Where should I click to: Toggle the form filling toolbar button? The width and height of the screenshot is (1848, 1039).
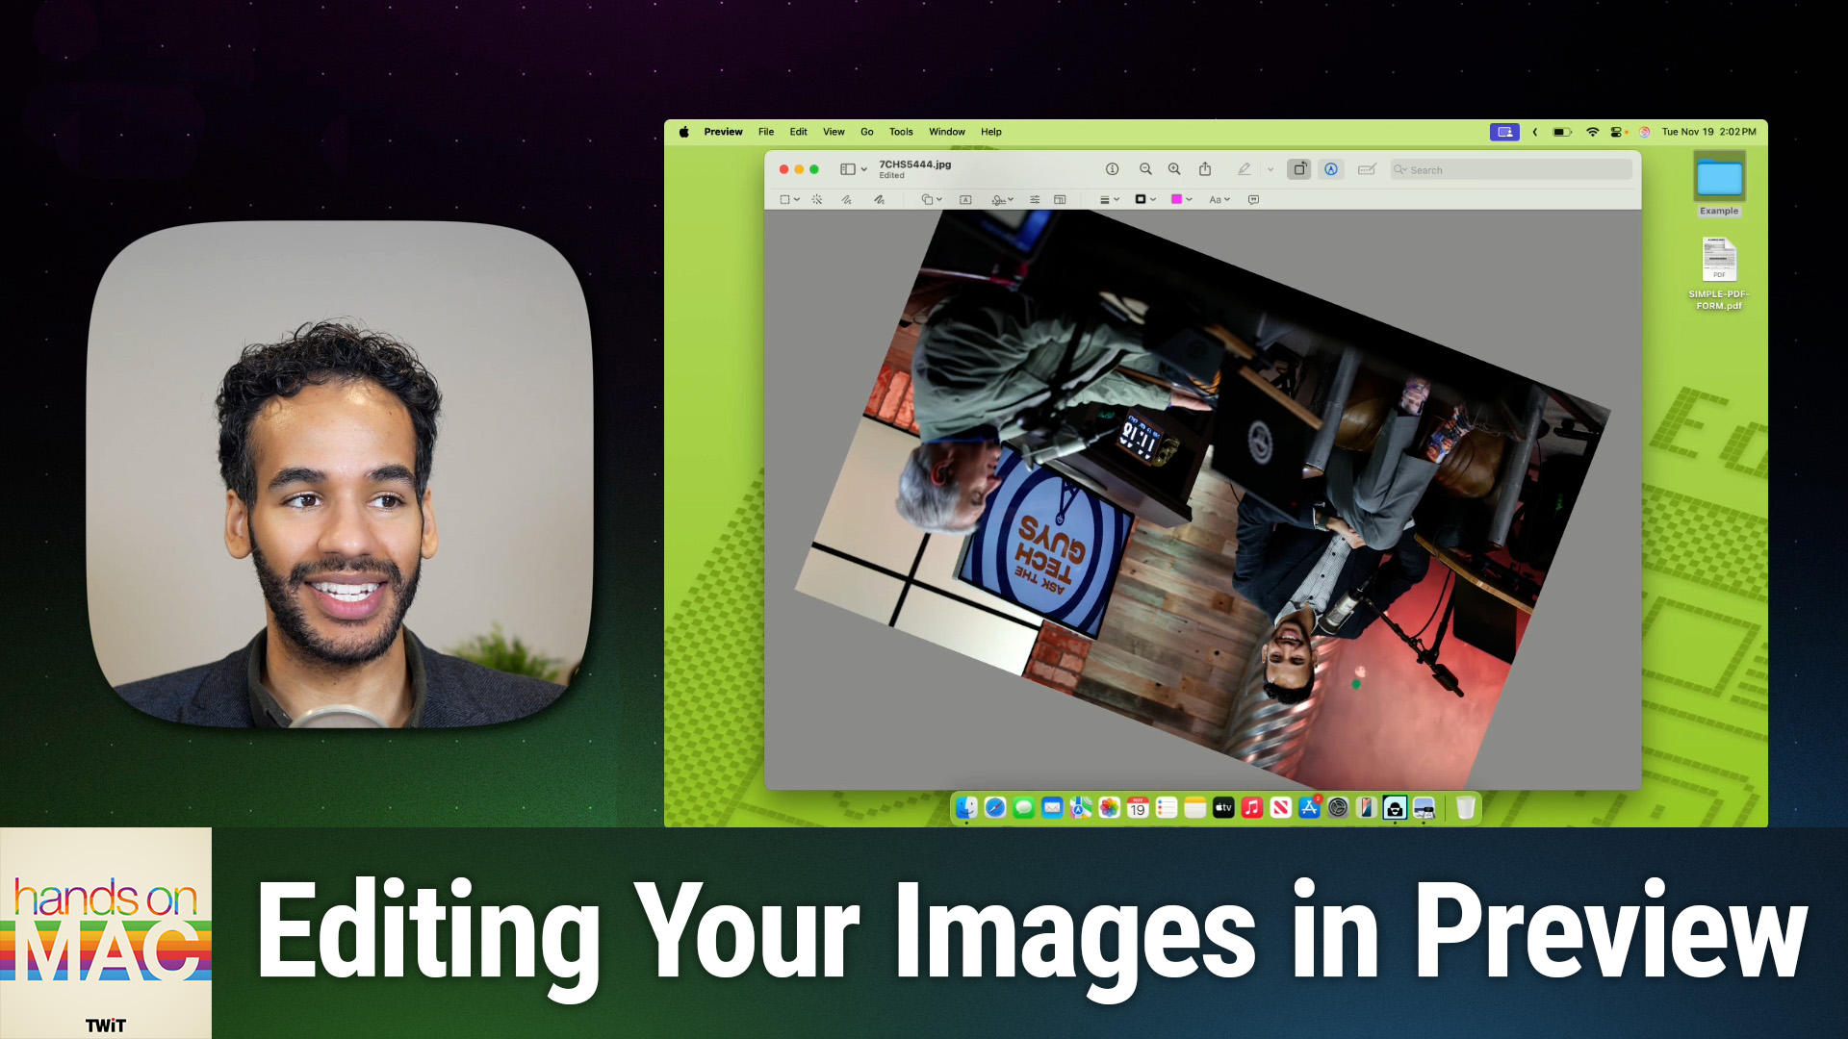tap(1366, 169)
